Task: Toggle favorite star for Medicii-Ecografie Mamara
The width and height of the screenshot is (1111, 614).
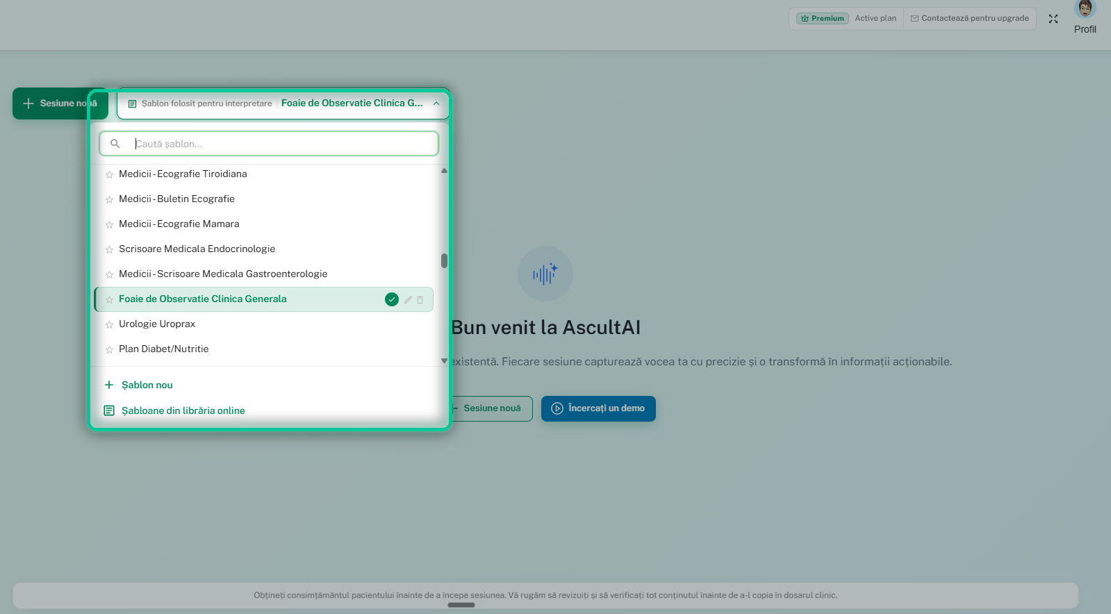Action: 109,224
